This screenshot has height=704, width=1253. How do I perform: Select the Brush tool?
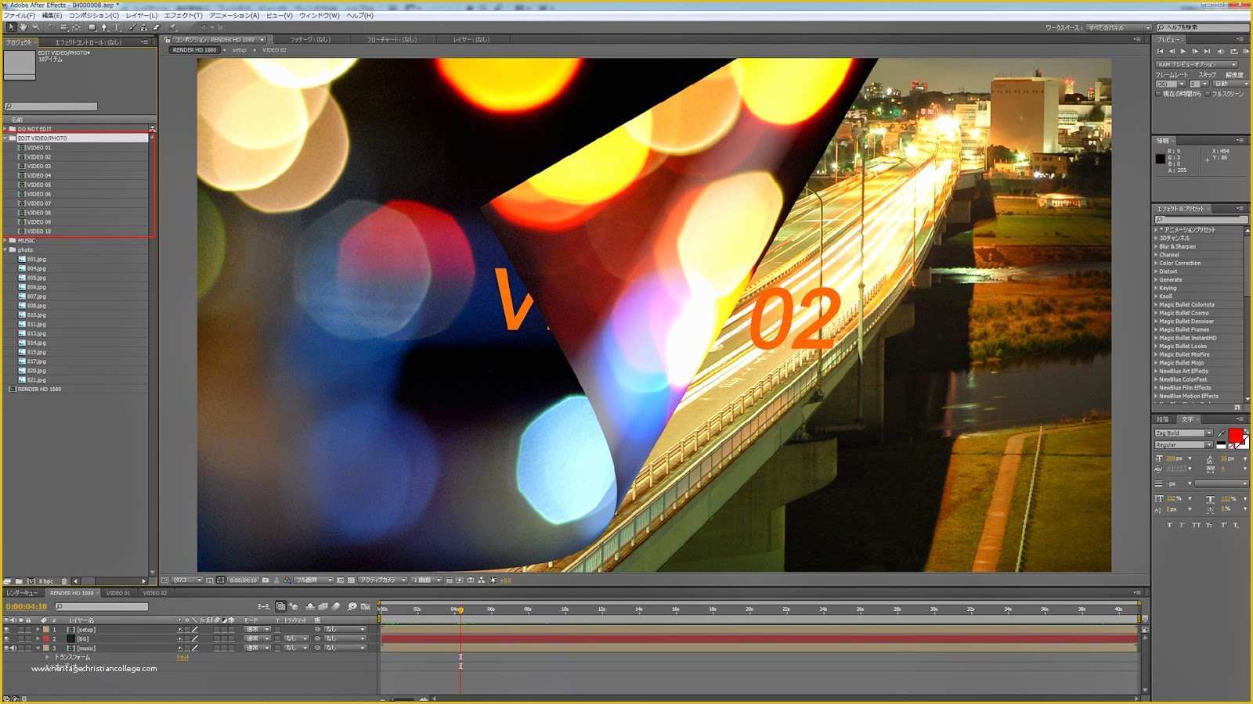pos(132,27)
